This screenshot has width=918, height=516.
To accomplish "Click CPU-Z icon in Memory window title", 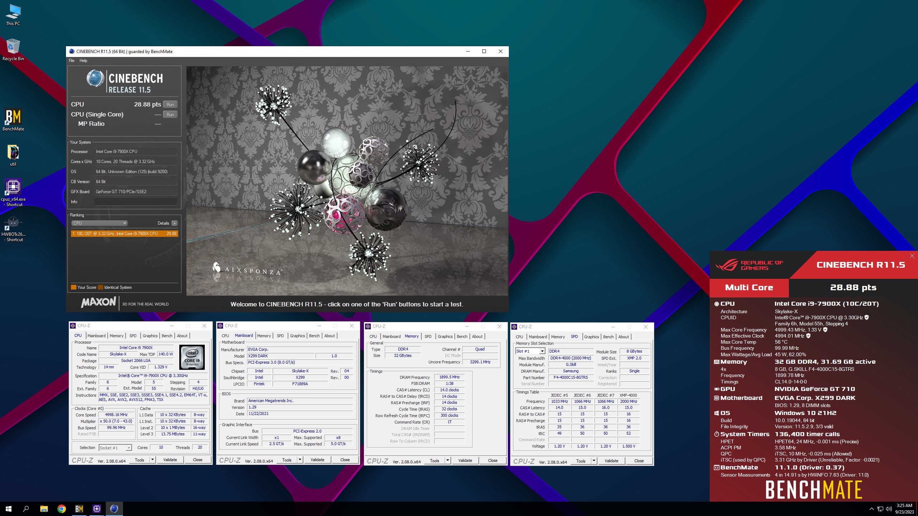I will [368, 326].
